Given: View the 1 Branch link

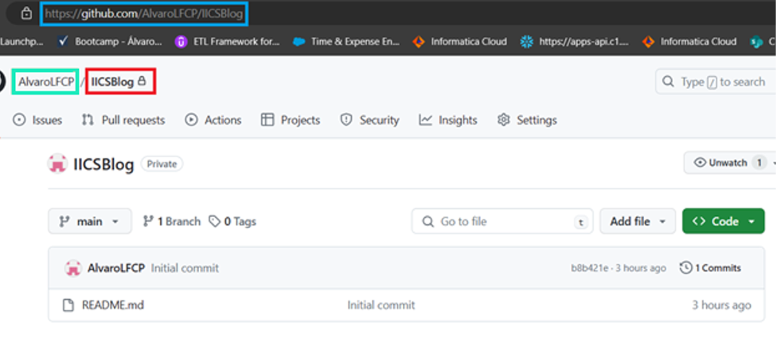Looking at the screenshot, I should point(171,221).
